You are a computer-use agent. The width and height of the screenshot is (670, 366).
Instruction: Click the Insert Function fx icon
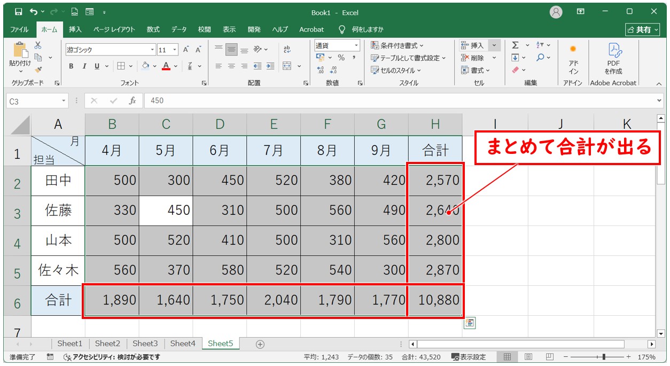coord(133,100)
